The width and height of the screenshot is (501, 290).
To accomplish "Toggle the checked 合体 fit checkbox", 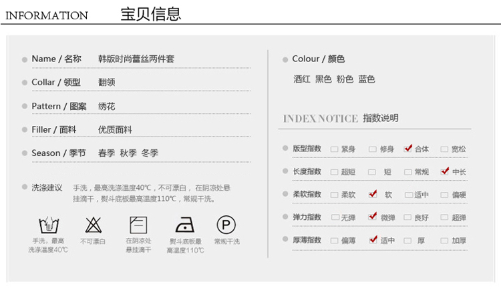I will (408, 149).
